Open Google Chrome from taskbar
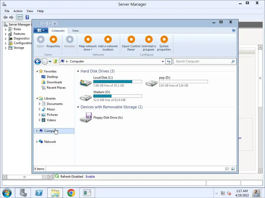Viewport: 265px width, 198px height. coord(71,193)
